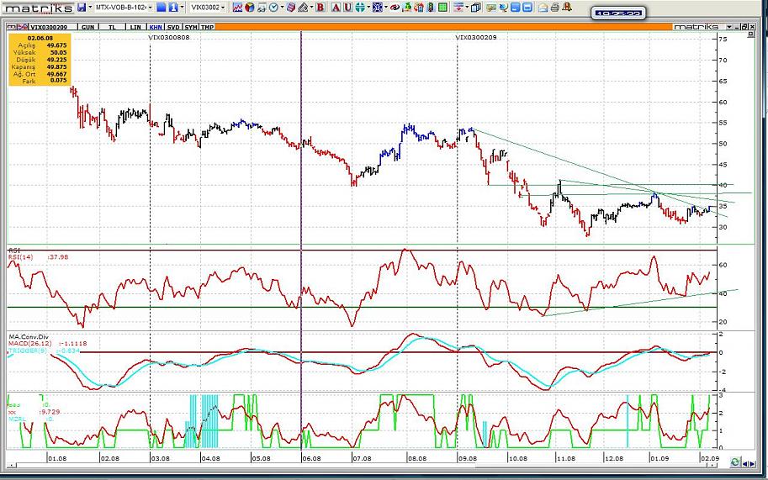Screen dimensions: 768x480
Task: Click the SYM button in chart header
Action: tap(192, 27)
